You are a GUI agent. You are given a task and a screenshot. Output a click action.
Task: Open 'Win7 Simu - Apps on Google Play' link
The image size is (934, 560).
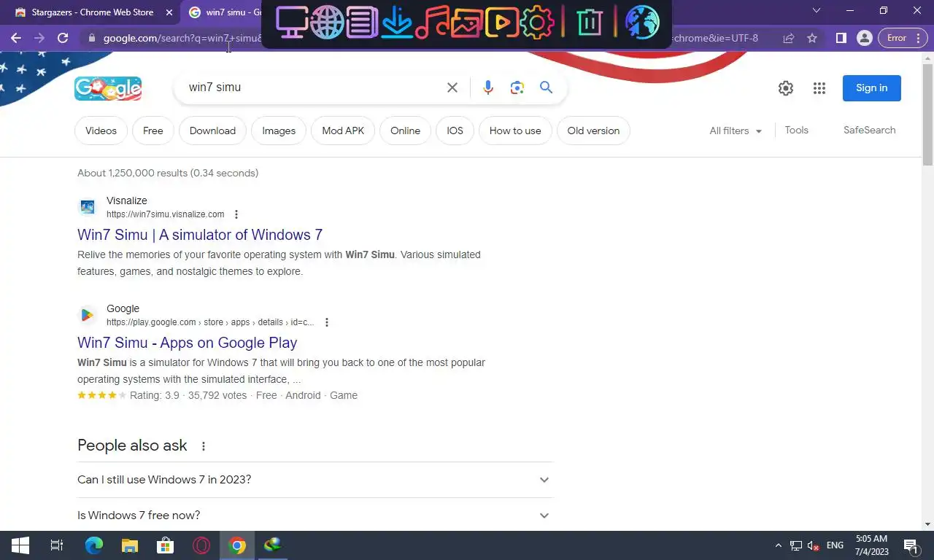[x=188, y=343]
